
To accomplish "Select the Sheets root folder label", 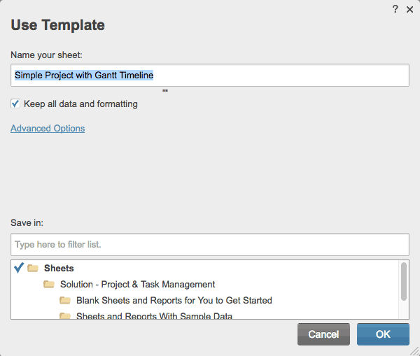I will (59, 268).
